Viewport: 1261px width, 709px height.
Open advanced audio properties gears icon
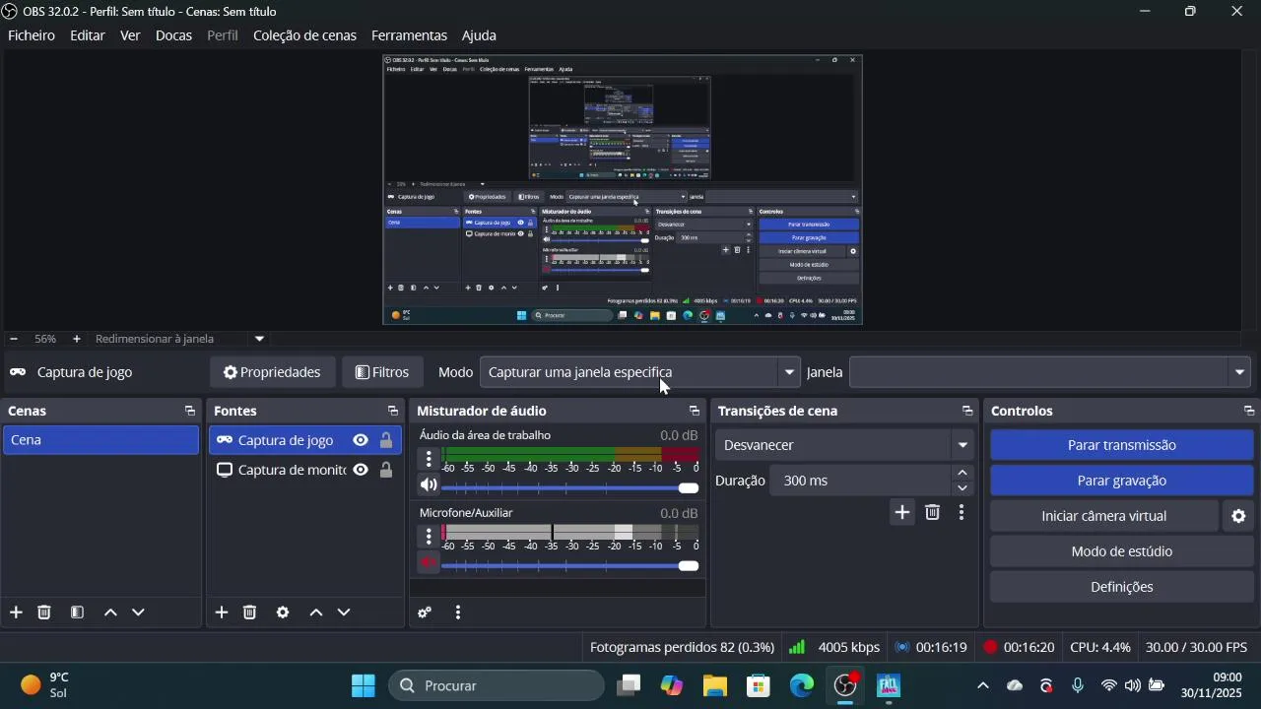425,612
